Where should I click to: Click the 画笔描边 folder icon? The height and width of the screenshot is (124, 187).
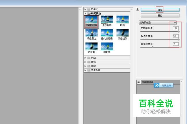89,14
